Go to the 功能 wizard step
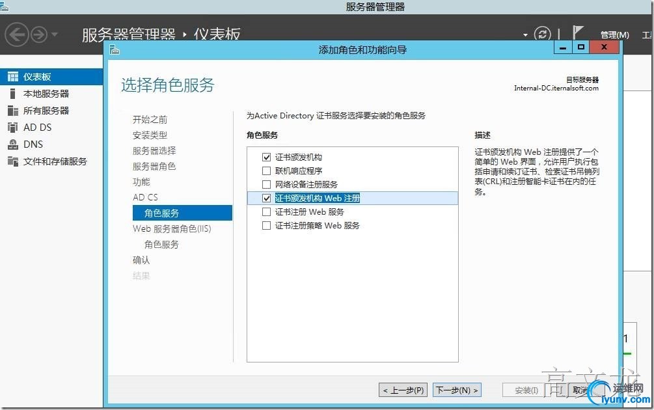 tap(141, 182)
